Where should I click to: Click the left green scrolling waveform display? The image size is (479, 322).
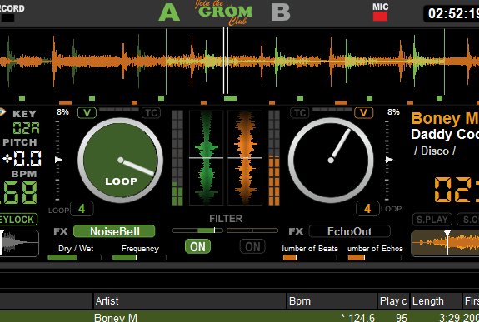pyautogui.click(x=207, y=158)
